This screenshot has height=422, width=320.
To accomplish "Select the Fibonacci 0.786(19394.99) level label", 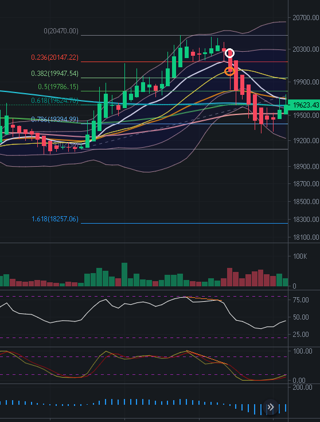I will click(x=54, y=119).
